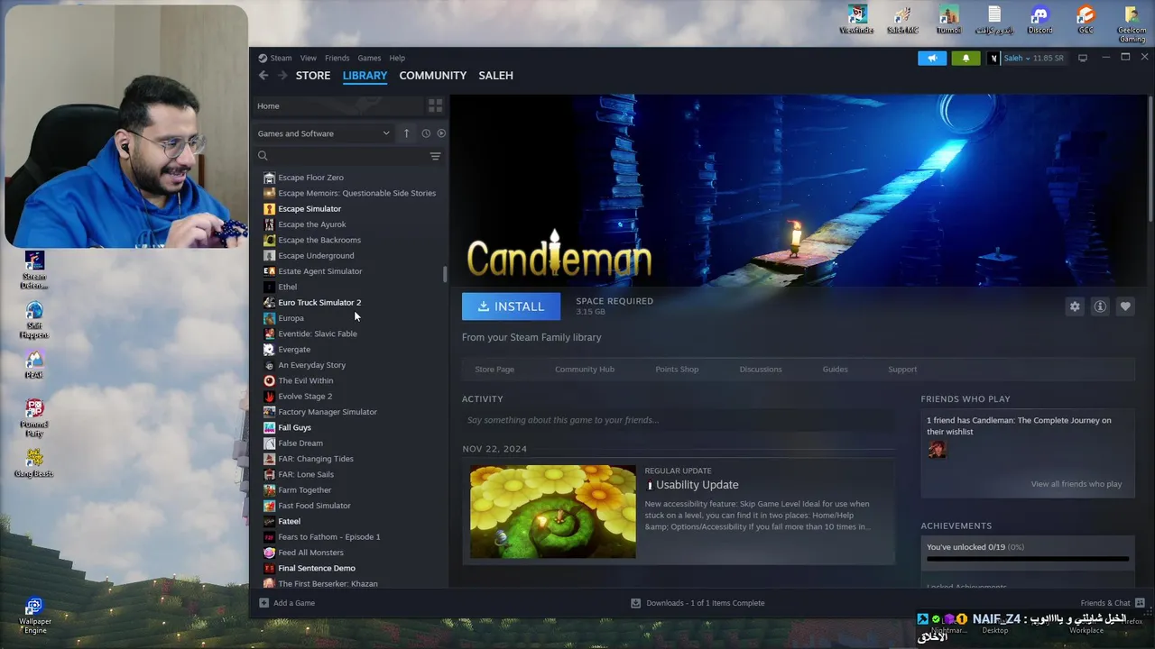This screenshot has height=649, width=1155.
Task: Click achievements progress bar
Action: coord(1028,559)
